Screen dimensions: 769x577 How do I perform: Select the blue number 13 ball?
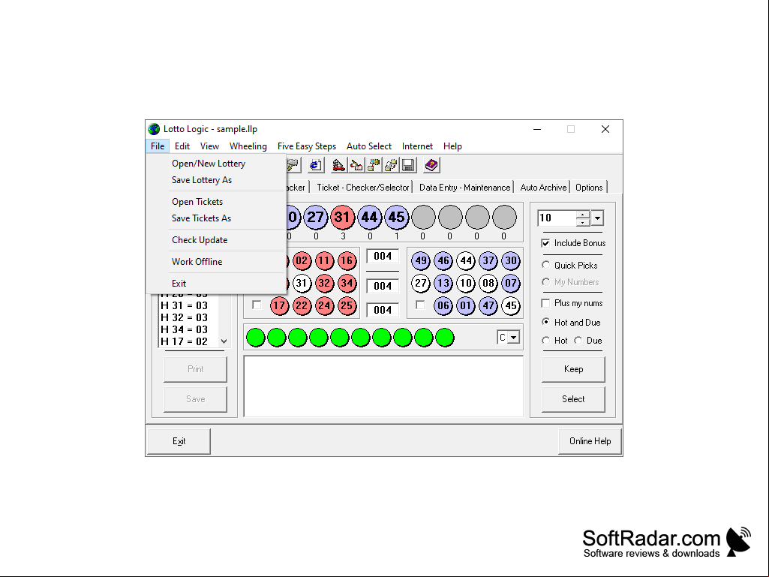tap(443, 283)
